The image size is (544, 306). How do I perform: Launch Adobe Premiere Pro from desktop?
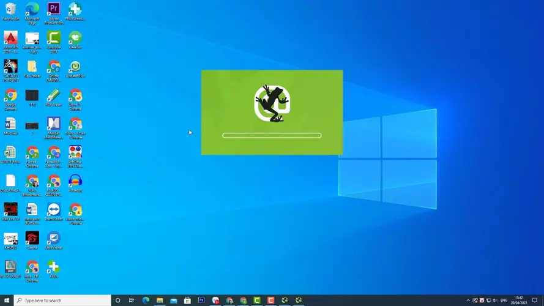(54, 13)
